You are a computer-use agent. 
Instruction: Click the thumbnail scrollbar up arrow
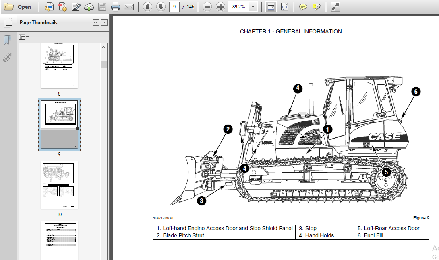click(x=104, y=47)
